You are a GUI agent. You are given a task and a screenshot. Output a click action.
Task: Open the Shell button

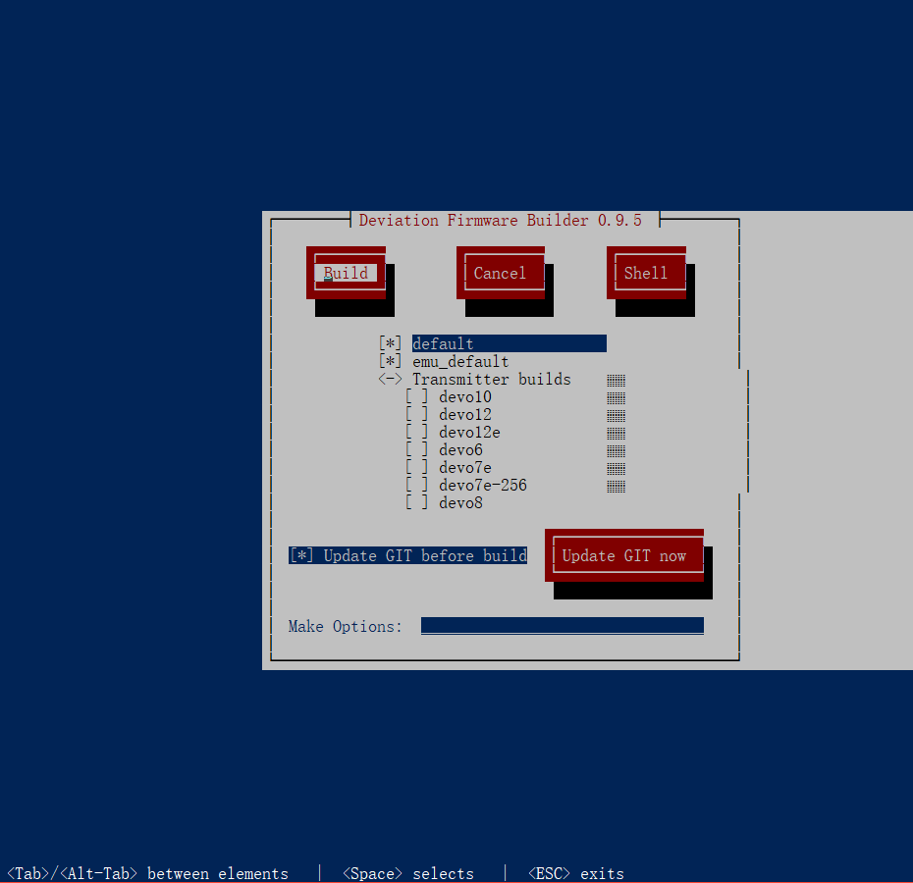(646, 273)
